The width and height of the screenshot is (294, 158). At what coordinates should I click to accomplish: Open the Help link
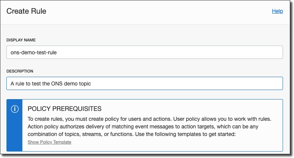(x=277, y=11)
